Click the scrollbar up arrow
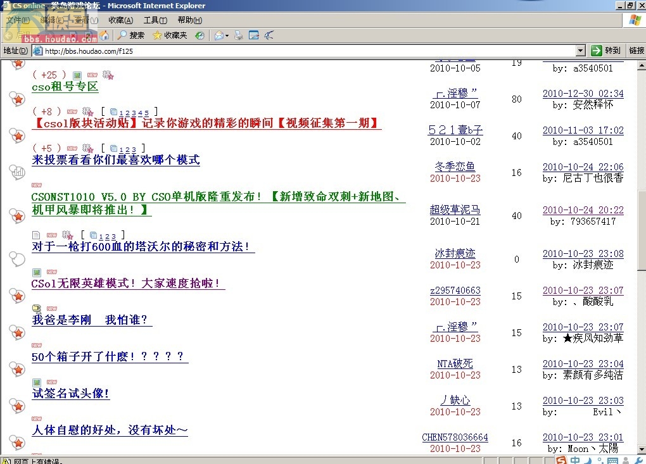This screenshot has width=646, height=464. click(642, 65)
